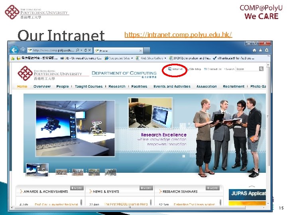Click the site Search text box
287x215 pixels.
tap(247, 69)
